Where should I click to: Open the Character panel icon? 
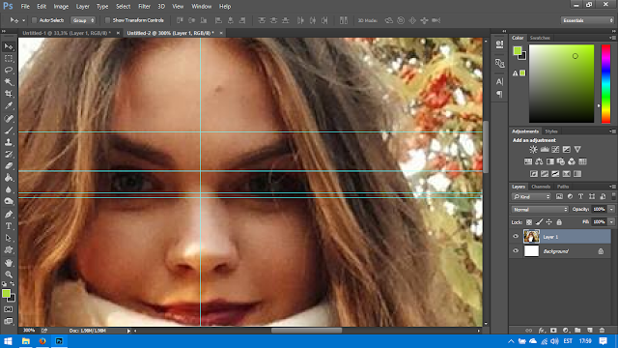tap(499, 81)
